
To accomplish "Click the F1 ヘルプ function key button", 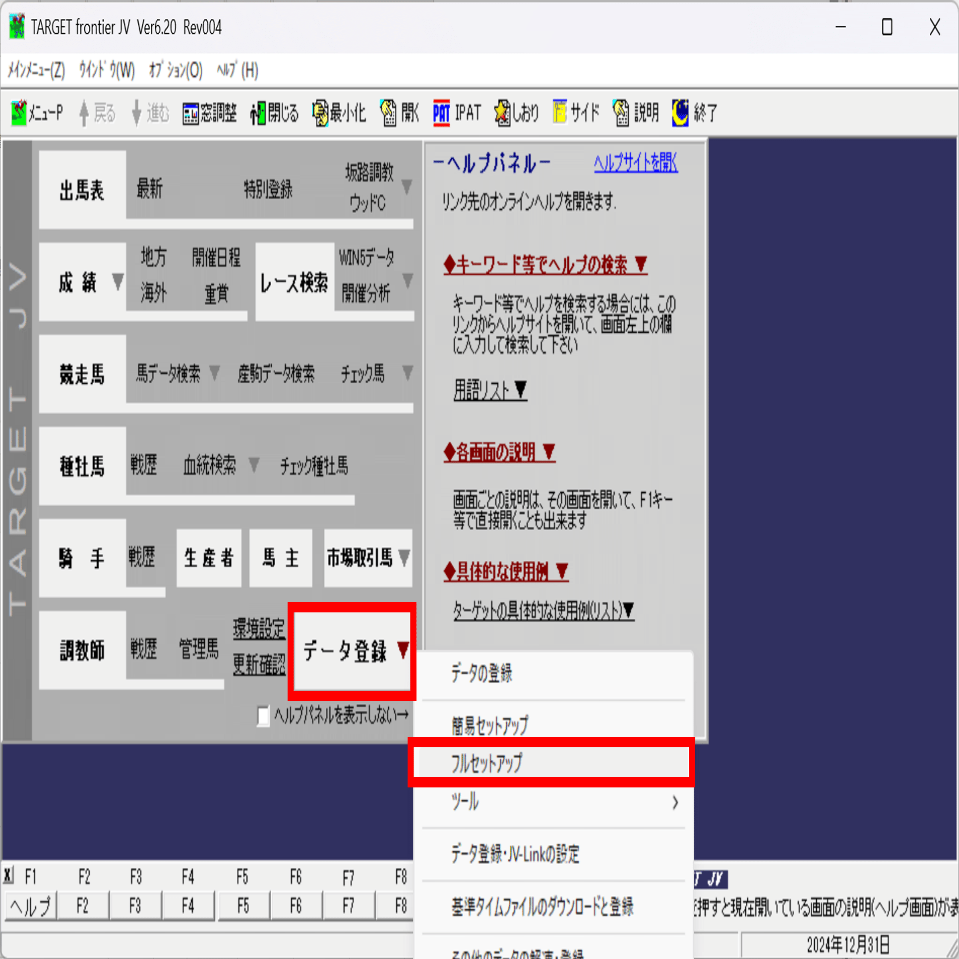I will click(x=31, y=907).
